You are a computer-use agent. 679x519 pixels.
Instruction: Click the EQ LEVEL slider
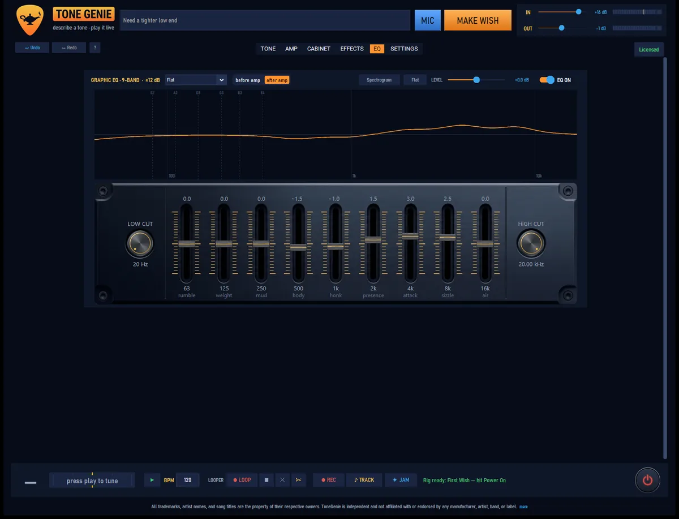click(476, 80)
